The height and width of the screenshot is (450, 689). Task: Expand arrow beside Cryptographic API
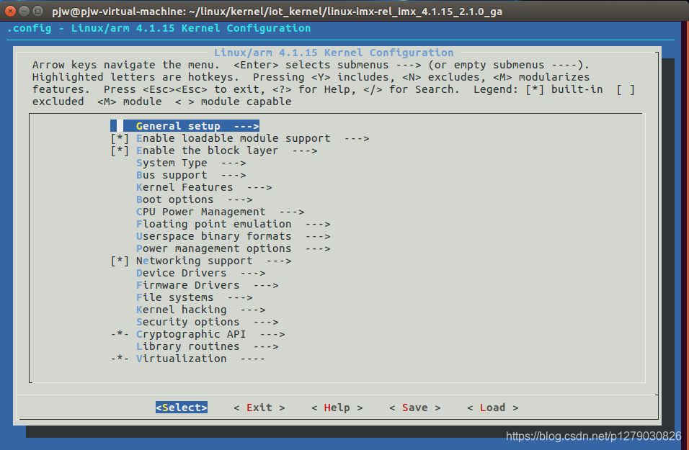coord(272,335)
